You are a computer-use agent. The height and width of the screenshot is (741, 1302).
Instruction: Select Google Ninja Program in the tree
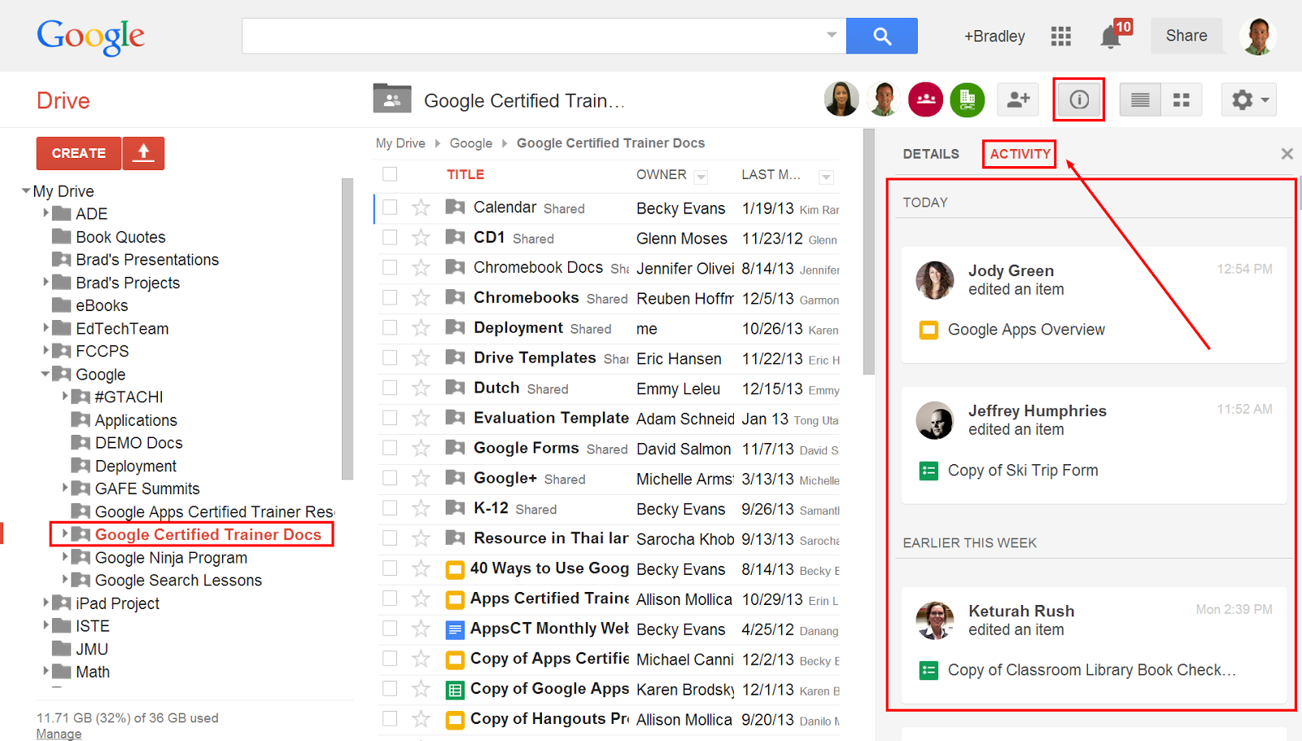pos(171,558)
